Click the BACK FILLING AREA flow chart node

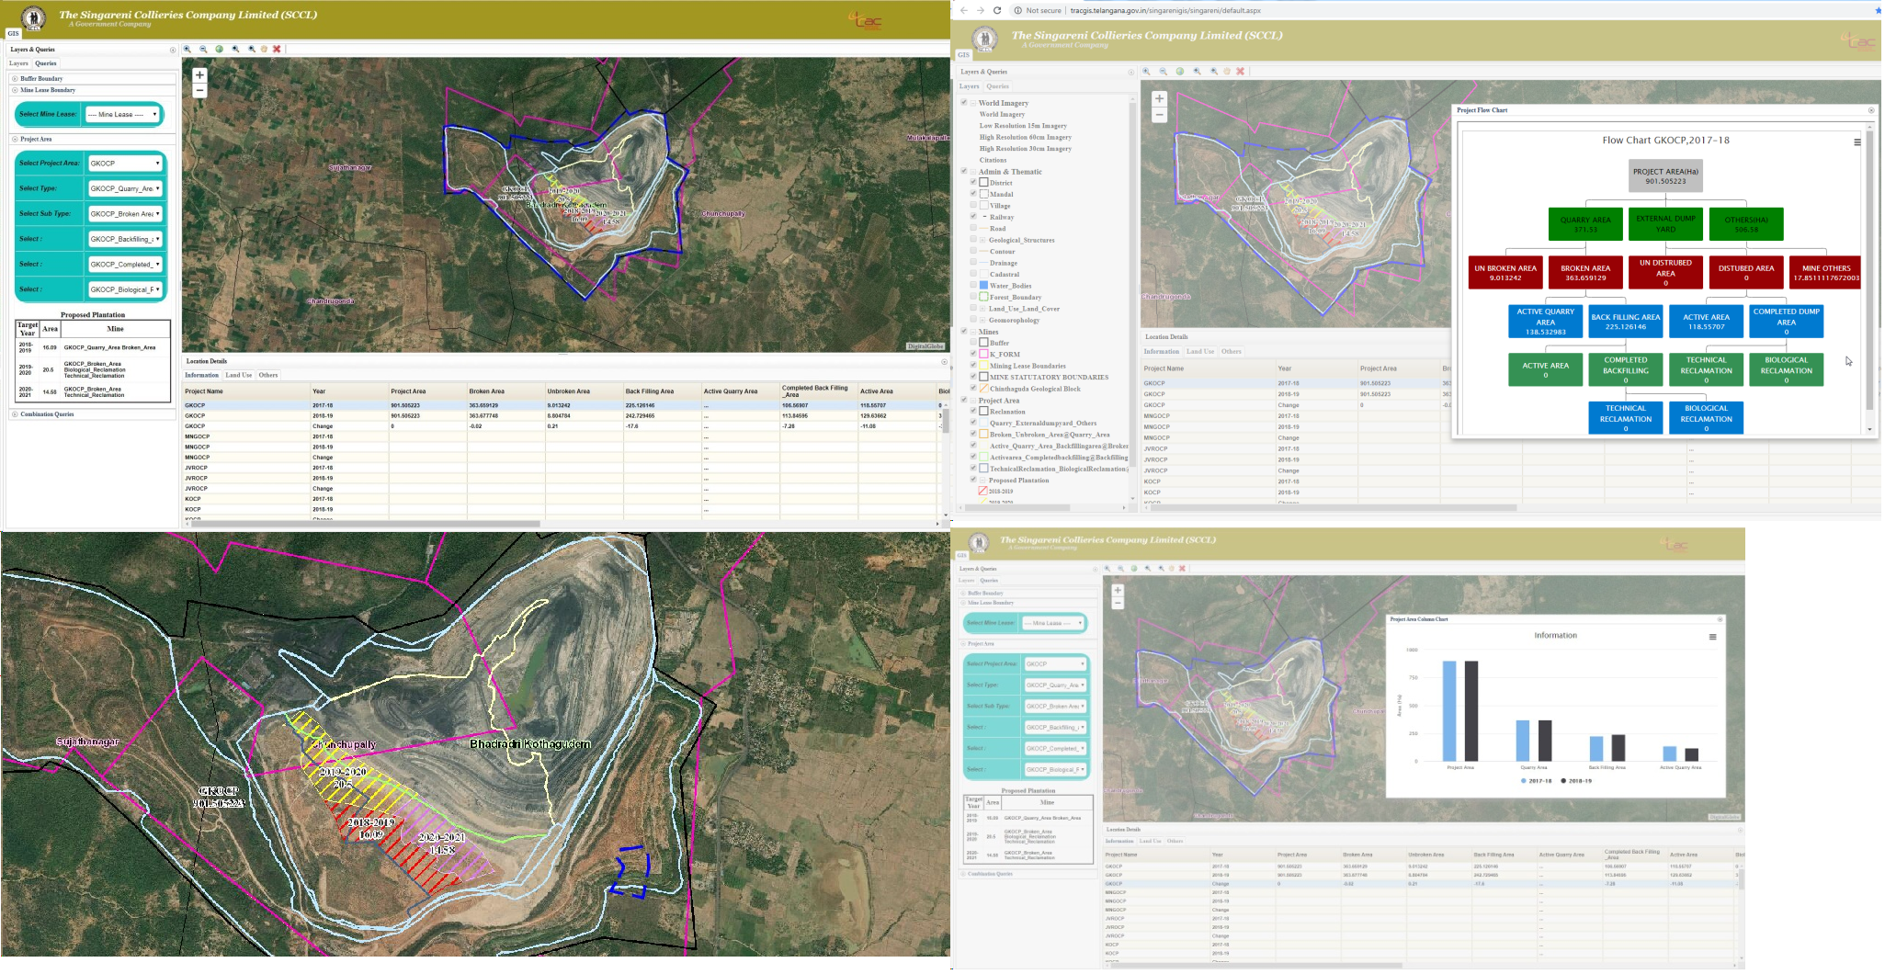coord(1625,322)
